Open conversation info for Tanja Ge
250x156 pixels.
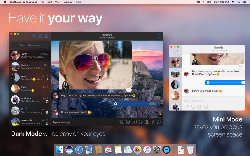[159, 36]
